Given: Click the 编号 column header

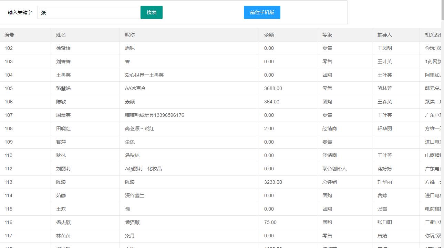Looking at the screenshot, I should coord(9,34).
